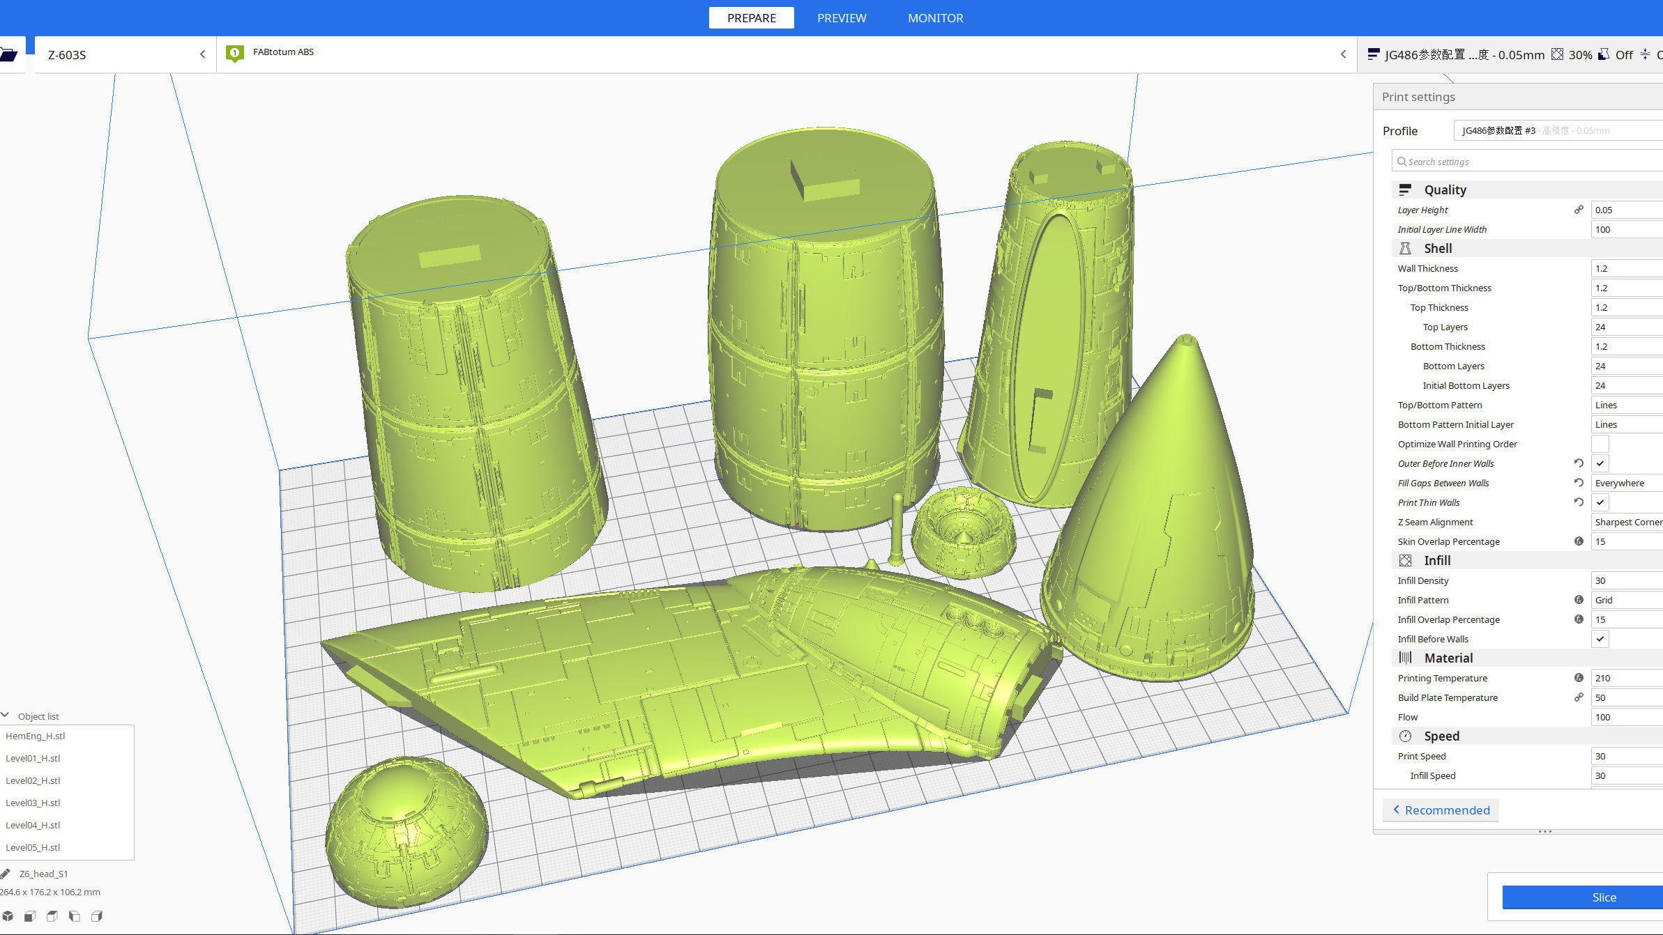Viewport: 1663px width, 935px height.
Task: Click reset arrow for Outer Before Inner Walls
Action: click(1579, 463)
